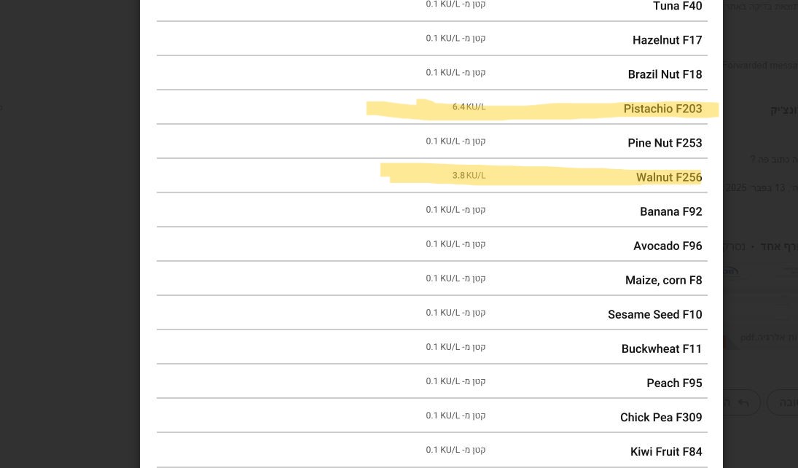This screenshot has height=468, width=798.
Task: Click the 6.4 KU/L result value
Action: [x=469, y=107]
